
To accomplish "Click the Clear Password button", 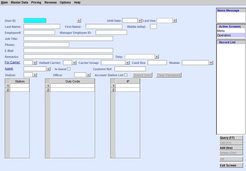I will 169,75.
